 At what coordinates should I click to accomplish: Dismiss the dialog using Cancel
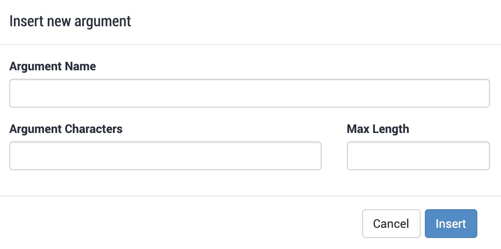click(391, 224)
